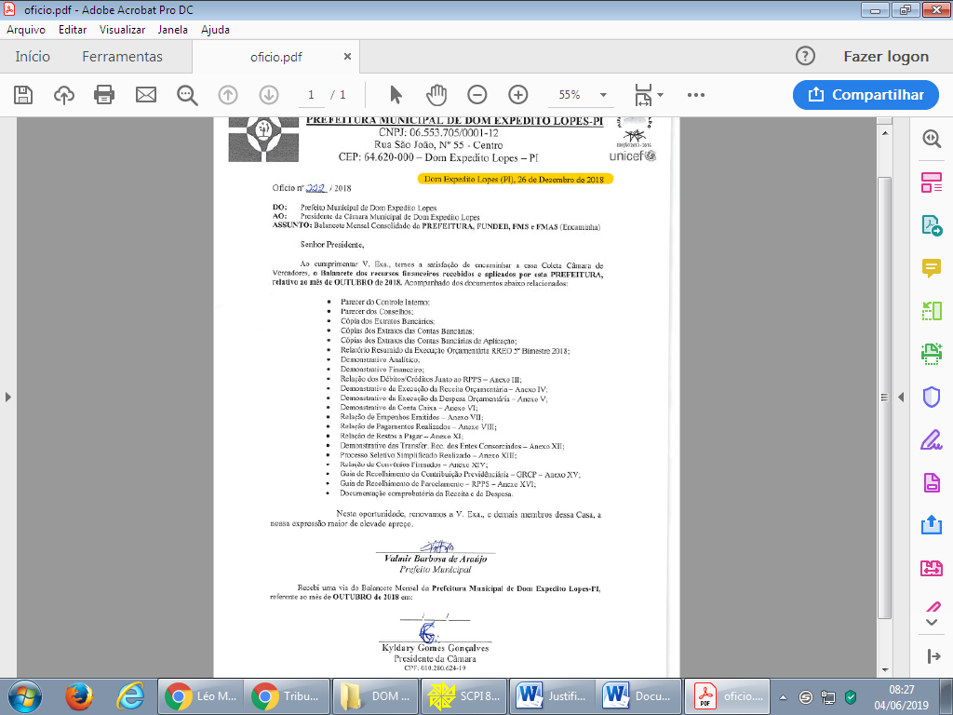Click the Save file icon
The height and width of the screenshot is (715, 953).
pos(23,94)
